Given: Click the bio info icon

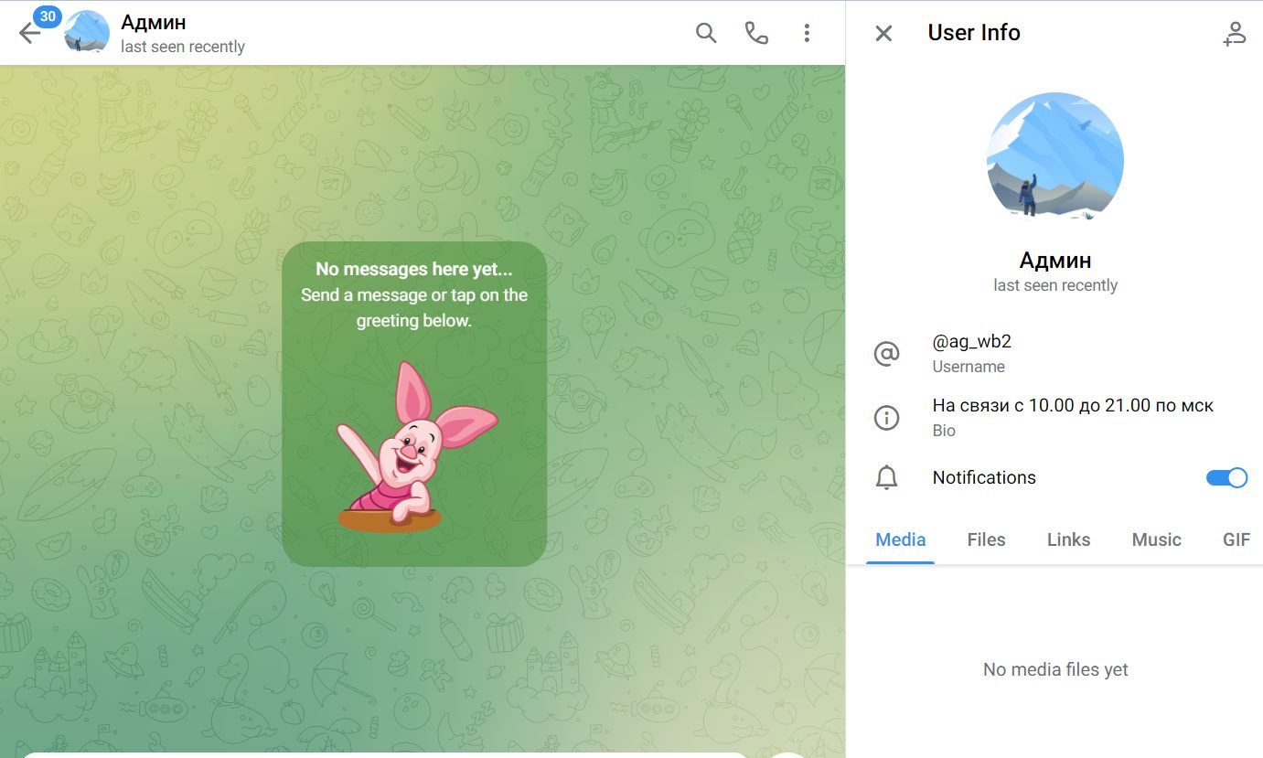Looking at the screenshot, I should tap(886, 418).
